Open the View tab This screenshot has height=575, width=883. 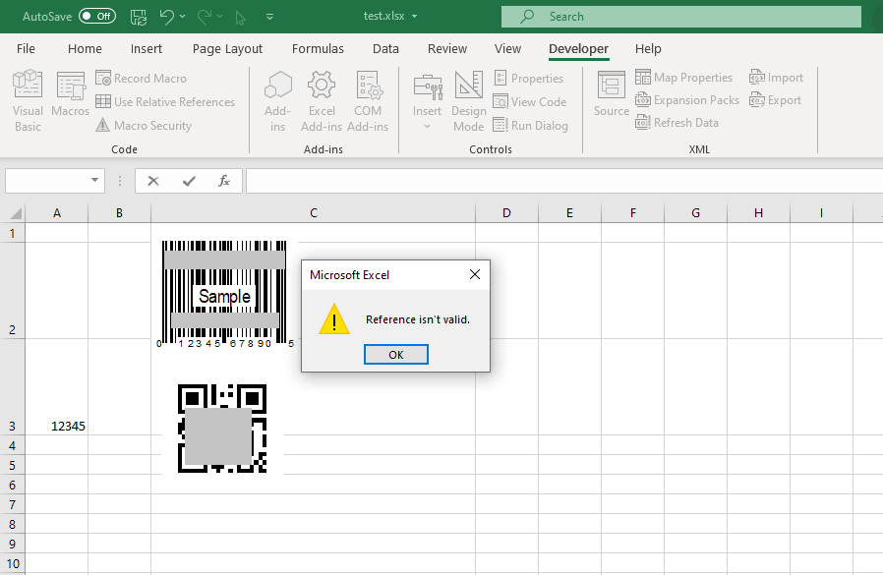click(508, 49)
